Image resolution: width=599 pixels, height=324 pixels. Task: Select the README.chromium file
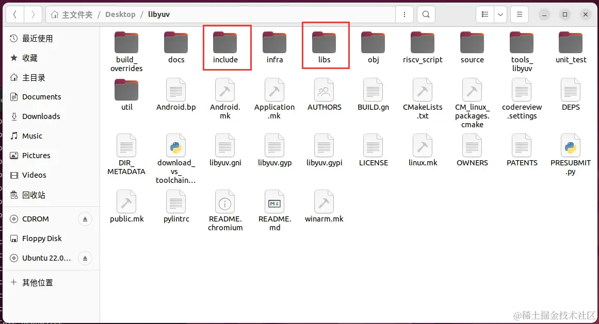click(x=225, y=210)
